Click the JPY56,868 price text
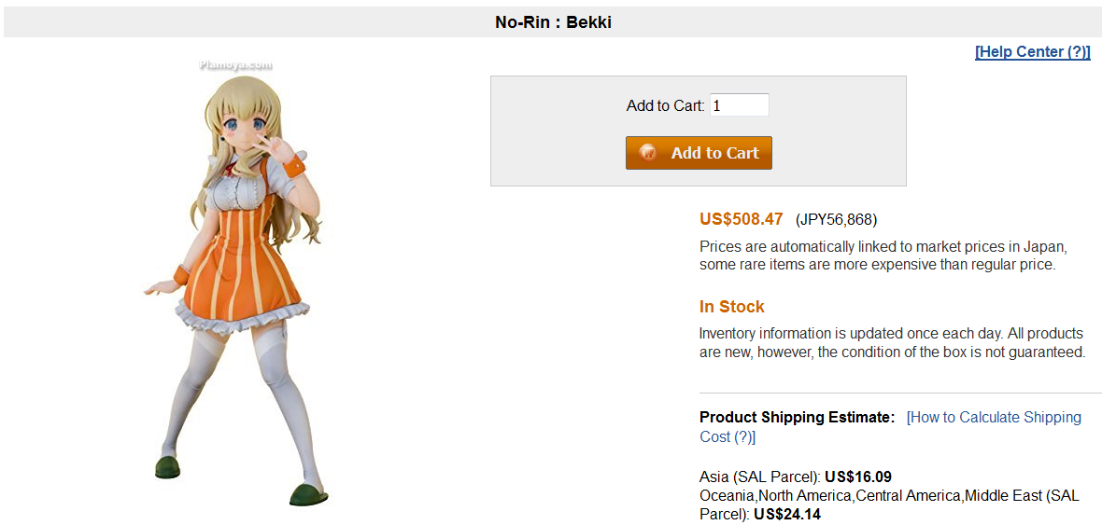The width and height of the screenshot is (1102, 525). tap(836, 220)
